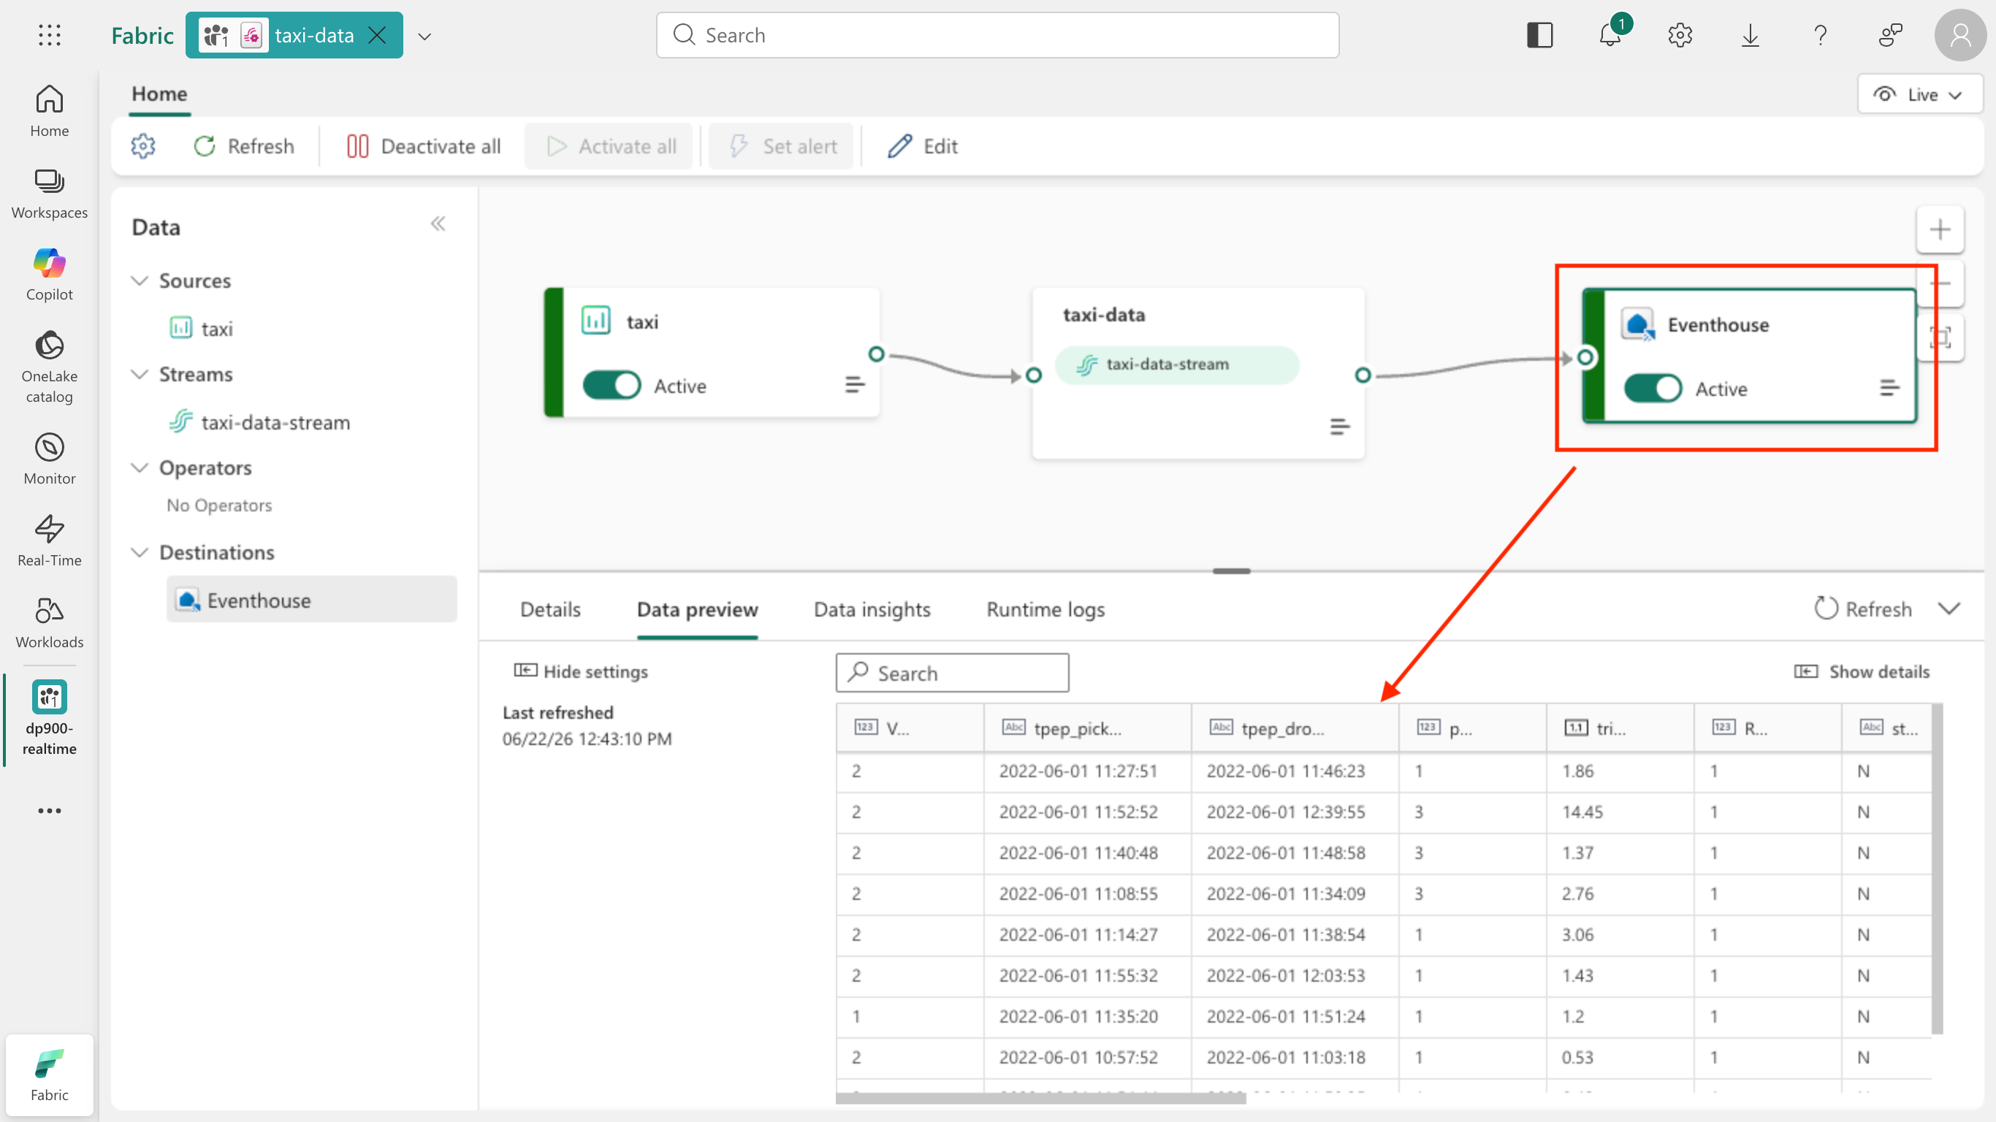Select taxi under Sources
This screenshot has width=1996, height=1122.
[x=202, y=329]
